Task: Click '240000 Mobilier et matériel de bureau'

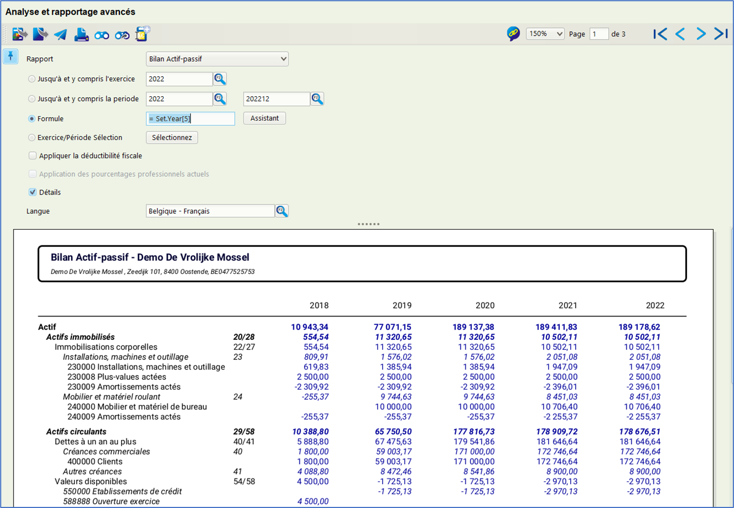Action: 137,407
